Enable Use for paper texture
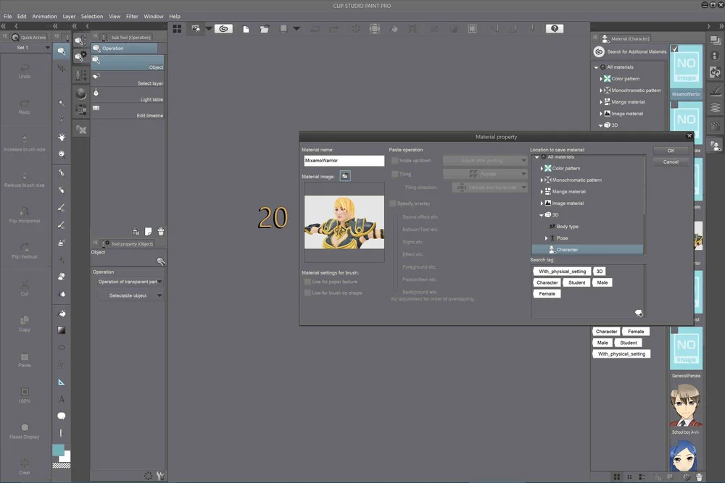The image size is (725, 483). (307, 282)
